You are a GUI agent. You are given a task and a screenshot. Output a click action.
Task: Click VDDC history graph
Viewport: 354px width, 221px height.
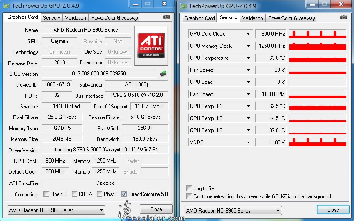coord(317,142)
